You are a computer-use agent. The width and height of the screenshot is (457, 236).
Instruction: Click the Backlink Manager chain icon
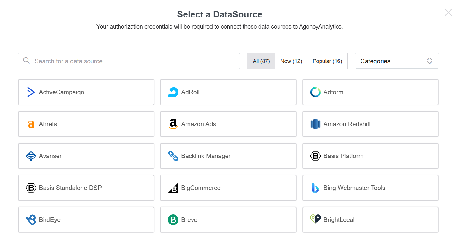tap(173, 156)
